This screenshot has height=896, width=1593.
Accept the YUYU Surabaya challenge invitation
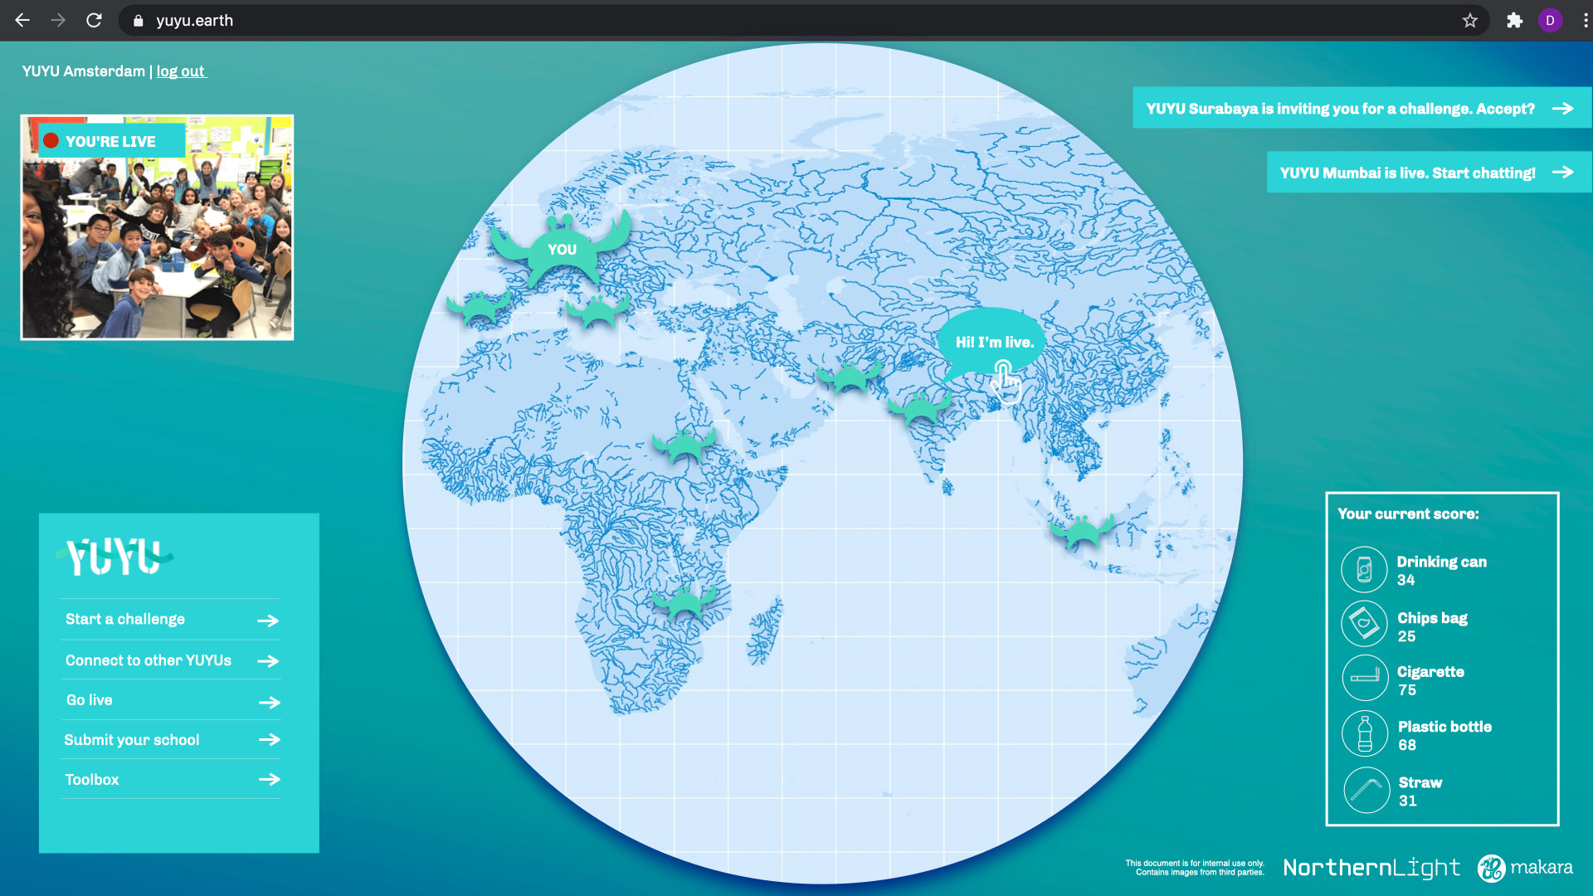coord(1361,108)
